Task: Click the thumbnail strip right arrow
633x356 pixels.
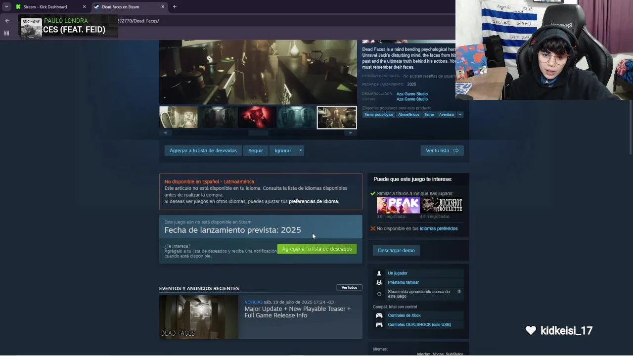Action: click(351, 133)
